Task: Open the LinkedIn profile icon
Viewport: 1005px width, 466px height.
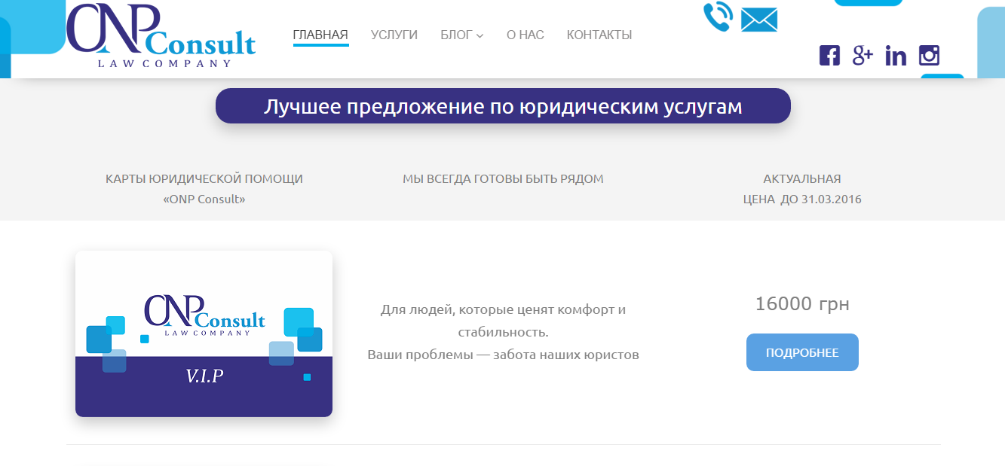Action: (x=896, y=55)
